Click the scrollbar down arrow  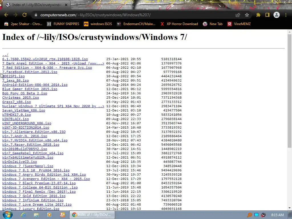click(290, 208)
